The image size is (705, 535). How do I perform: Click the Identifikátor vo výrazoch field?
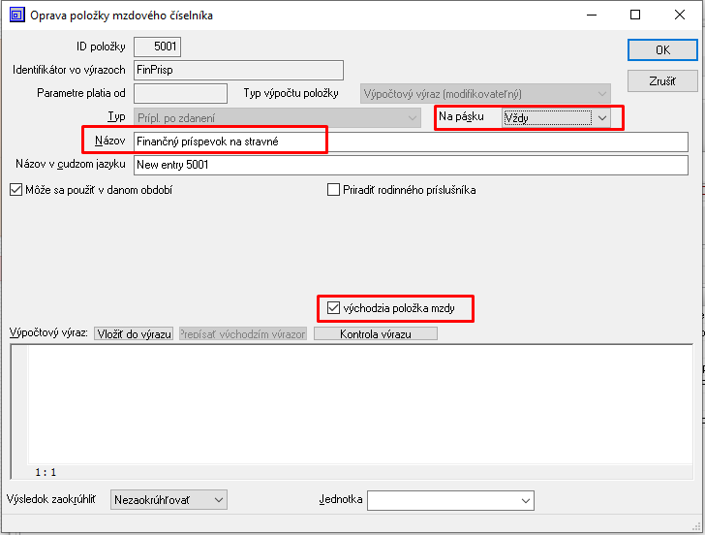pos(238,70)
